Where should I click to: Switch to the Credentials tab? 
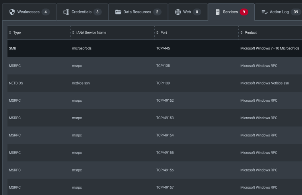tap(82, 12)
